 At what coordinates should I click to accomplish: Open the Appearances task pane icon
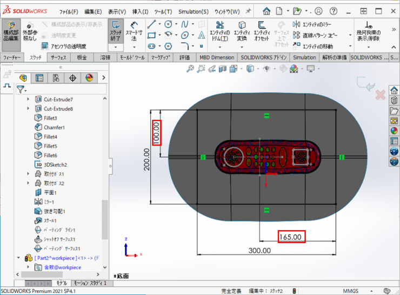tap(394, 130)
